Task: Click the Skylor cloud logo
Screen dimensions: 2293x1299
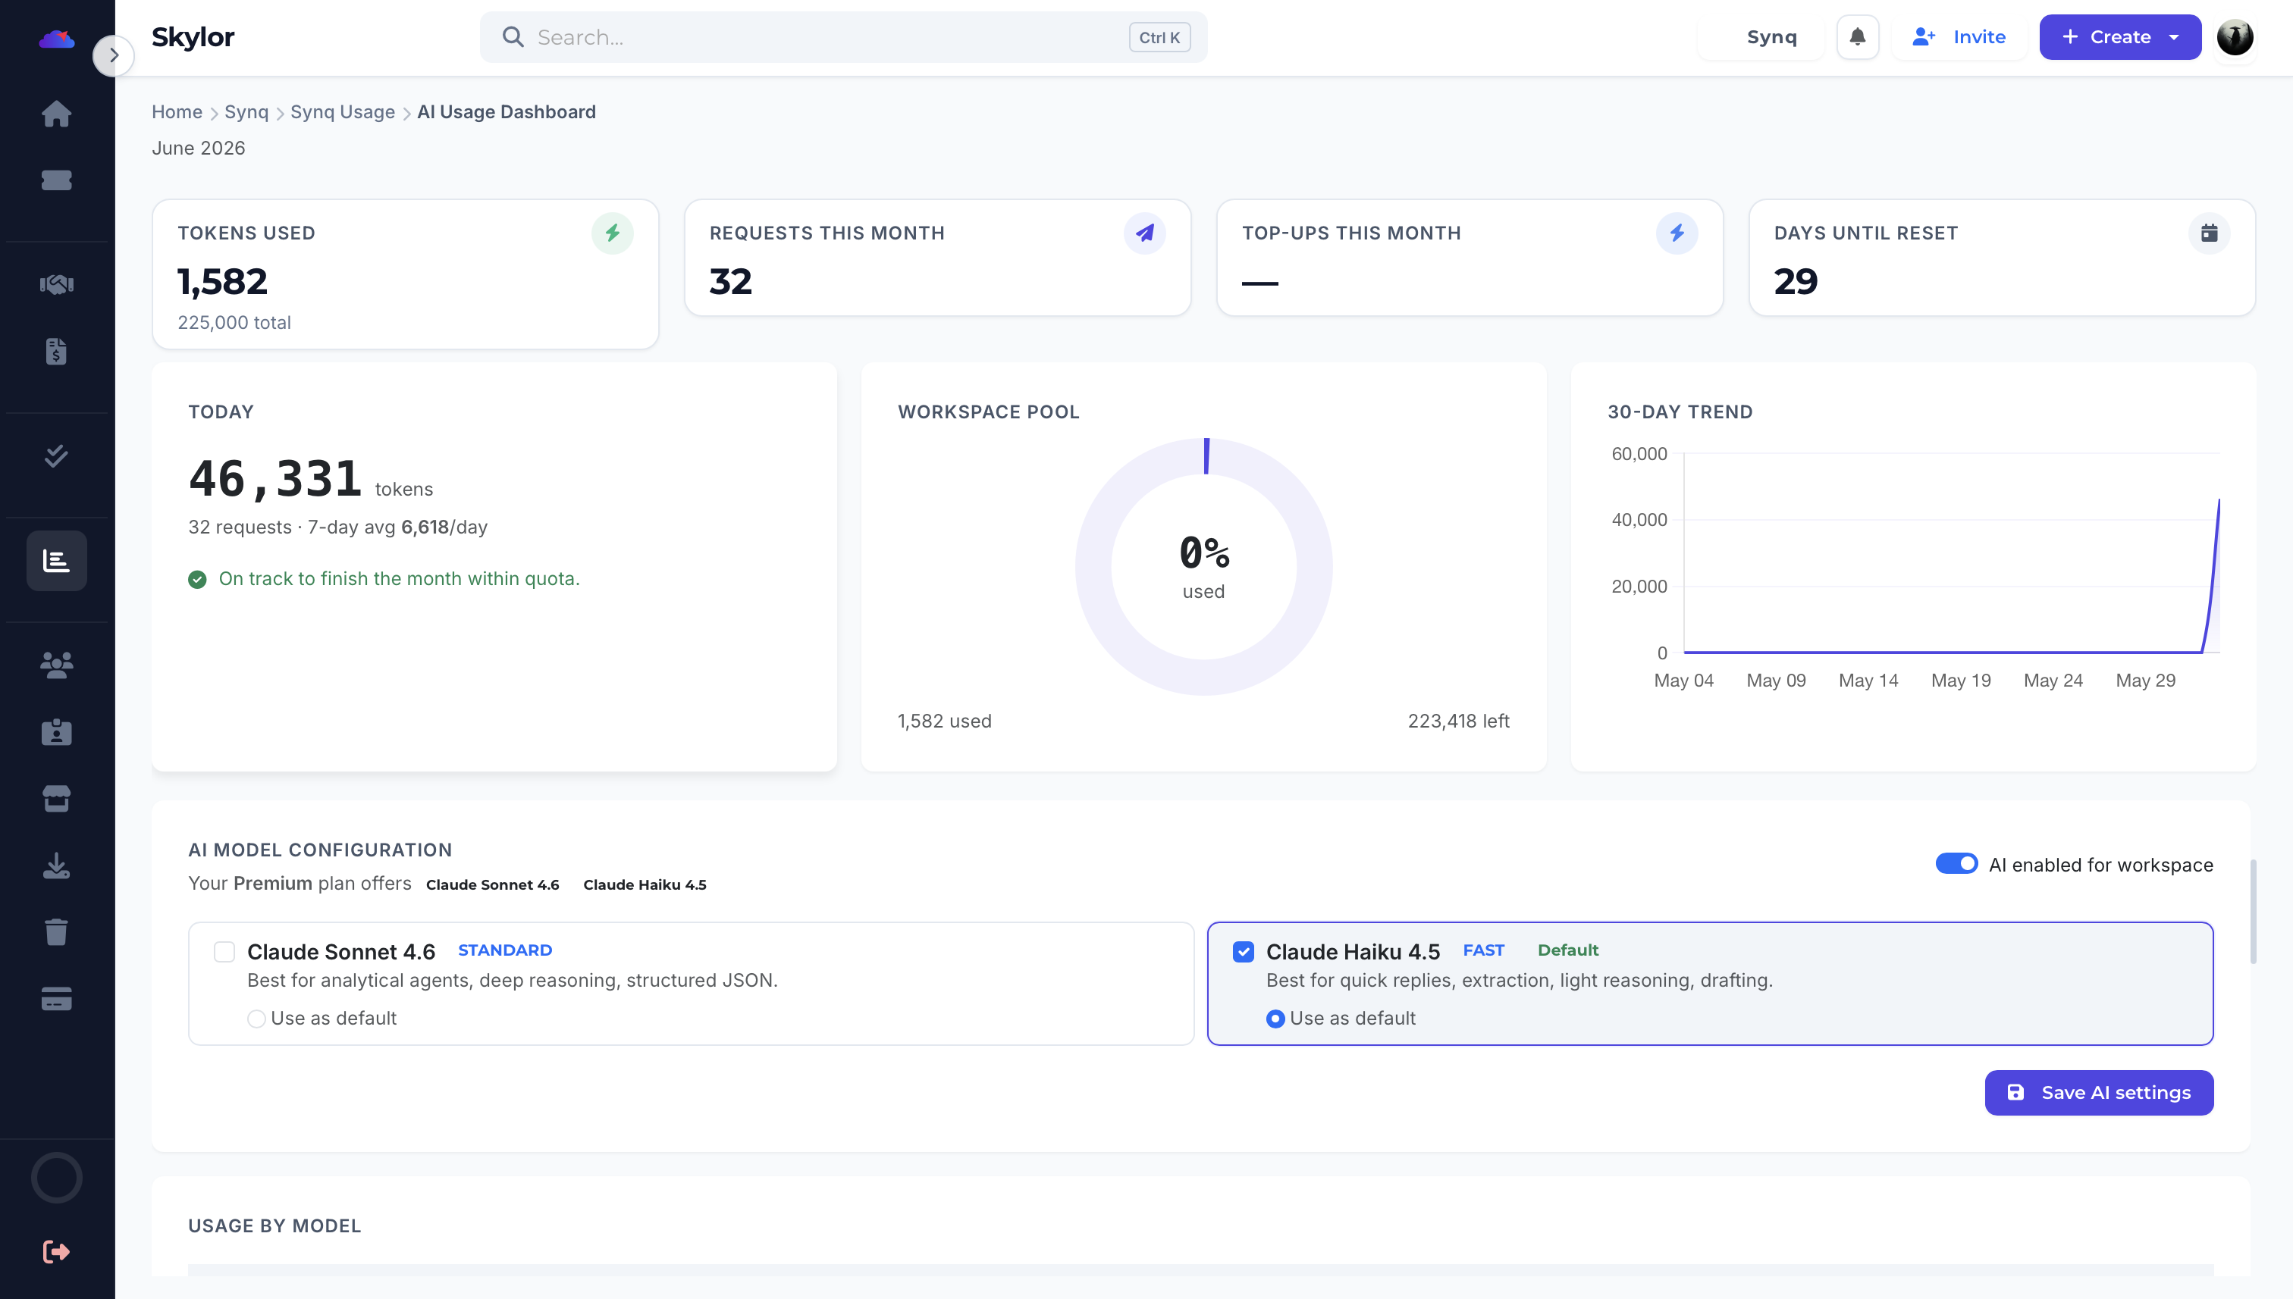Action: 56,39
